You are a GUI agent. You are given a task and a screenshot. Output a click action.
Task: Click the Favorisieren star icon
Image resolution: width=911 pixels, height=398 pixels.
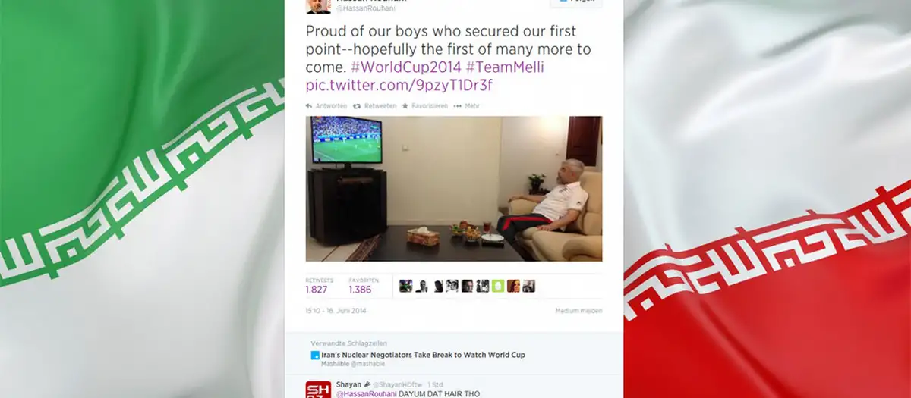pos(405,106)
